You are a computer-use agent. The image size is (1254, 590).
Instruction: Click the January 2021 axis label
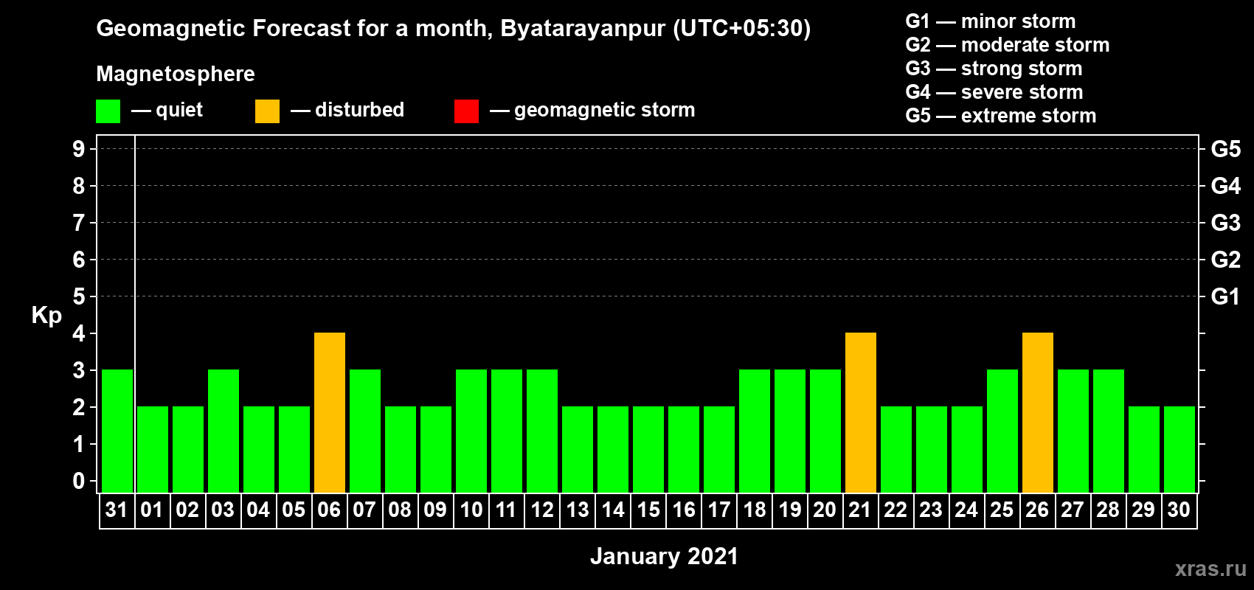[x=664, y=556]
